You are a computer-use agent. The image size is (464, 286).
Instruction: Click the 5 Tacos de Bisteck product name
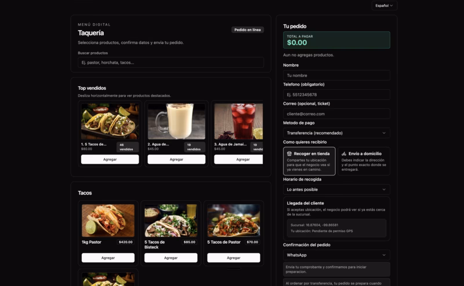coord(154,245)
